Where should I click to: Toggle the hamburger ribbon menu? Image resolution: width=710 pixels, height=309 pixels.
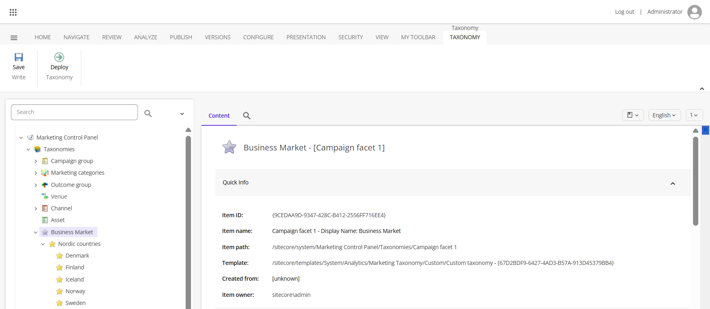click(x=14, y=38)
